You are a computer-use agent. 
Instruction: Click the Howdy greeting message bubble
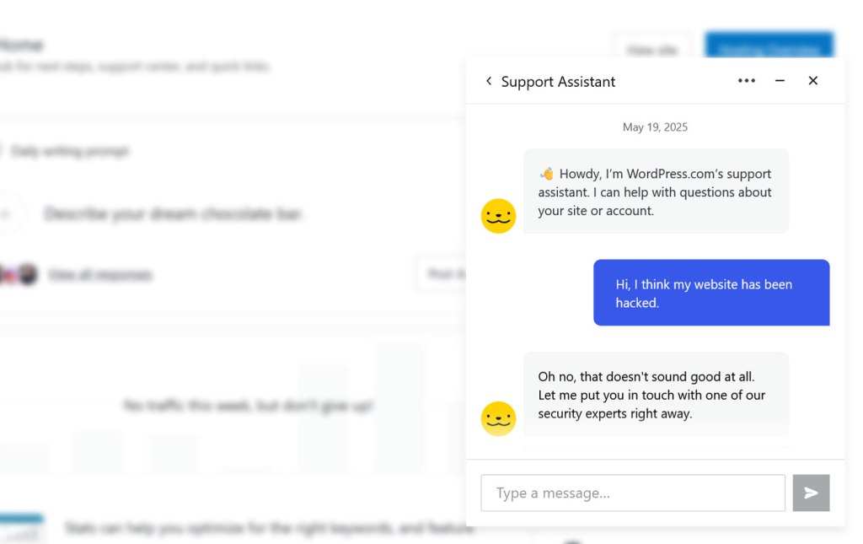point(656,191)
